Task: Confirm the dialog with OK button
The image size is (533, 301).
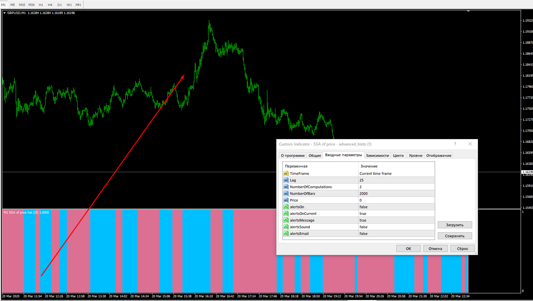Action: pos(408,249)
